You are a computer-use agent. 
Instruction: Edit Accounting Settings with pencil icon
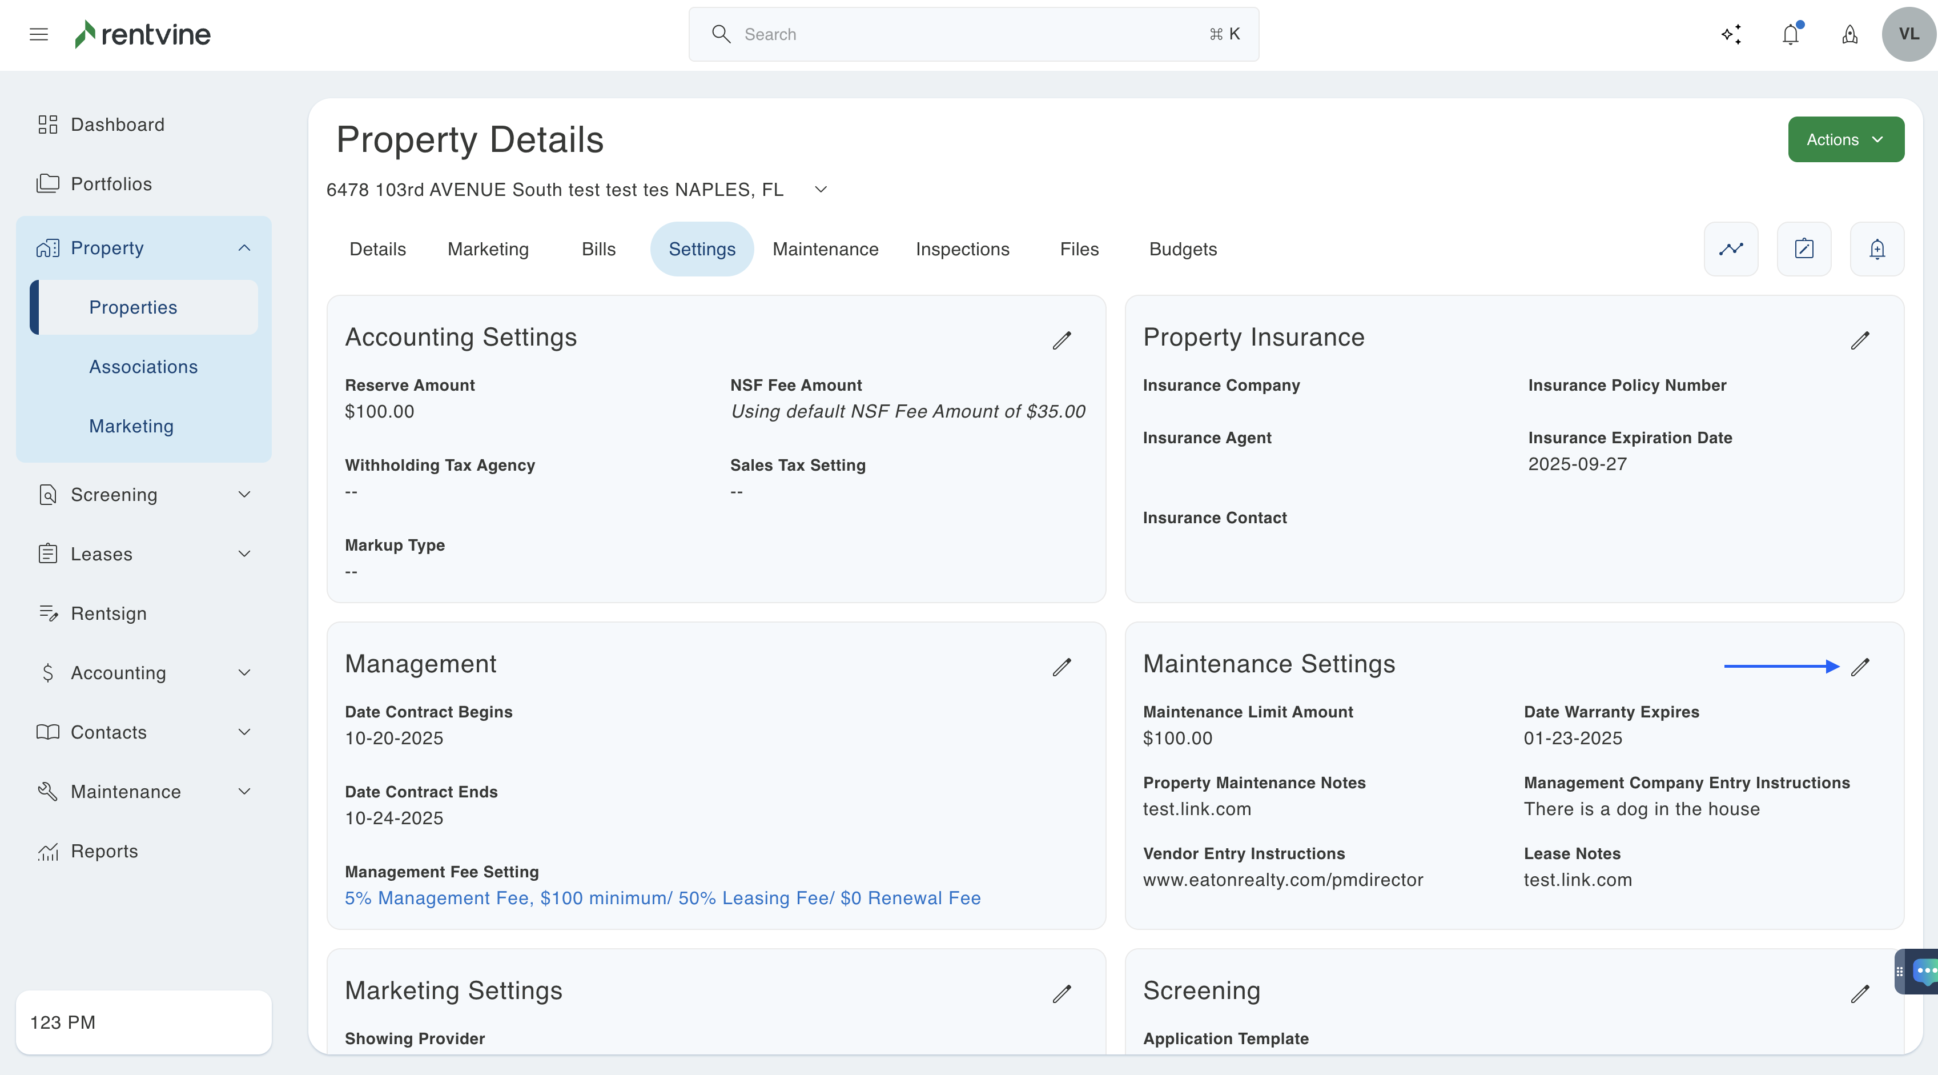coord(1062,340)
